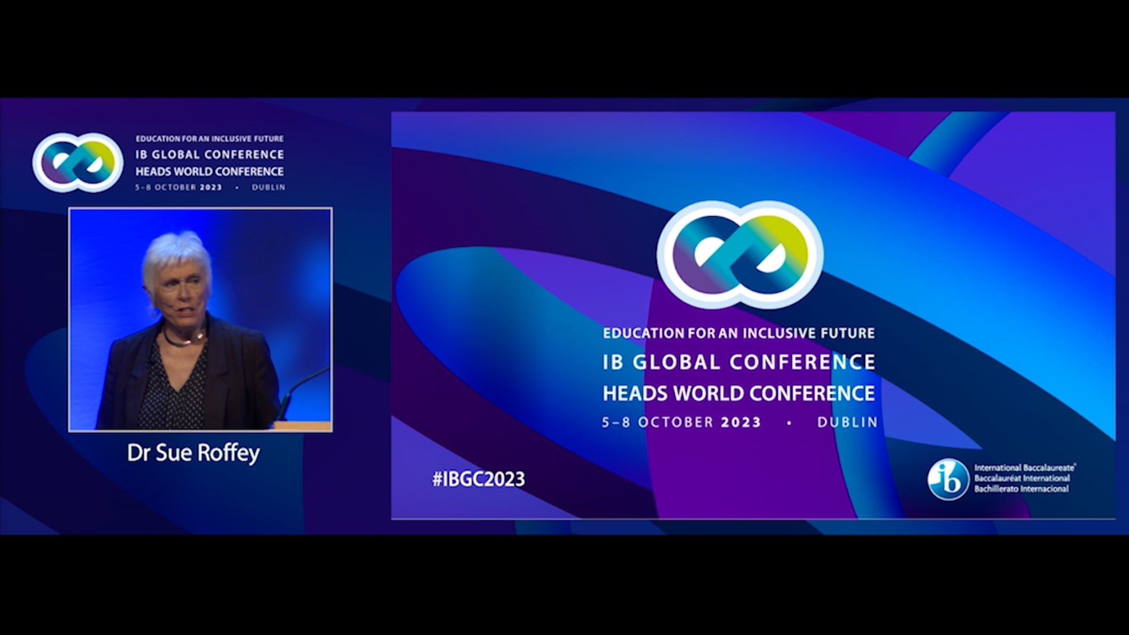1129x635 pixels.
Task: Click the small "IB GLOBAL CONFERENCE" header text
Action: point(210,155)
